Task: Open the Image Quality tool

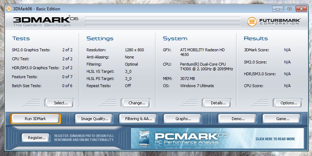Action: 94,119
